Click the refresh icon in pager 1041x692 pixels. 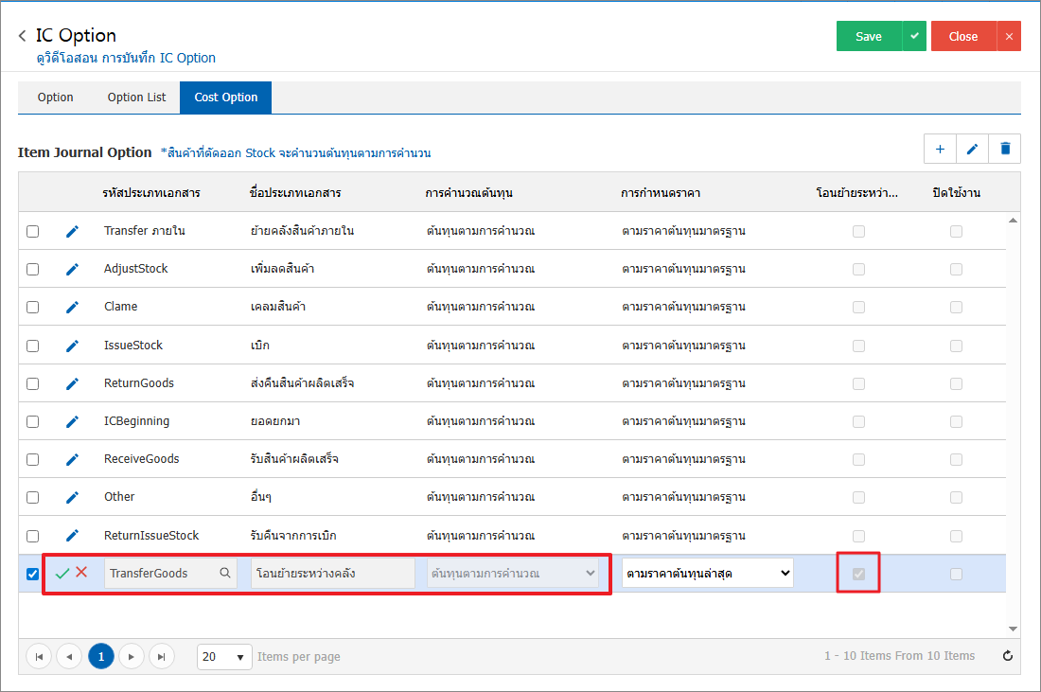(x=1008, y=656)
